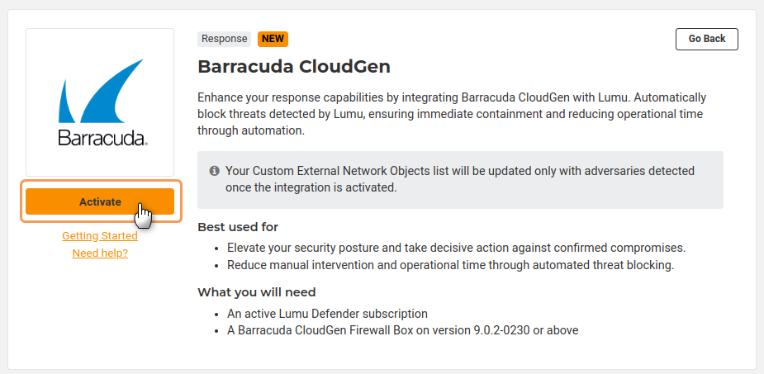
Task: Click the Barracuda wordmark below the fin
Action: pyautogui.click(x=102, y=137)
